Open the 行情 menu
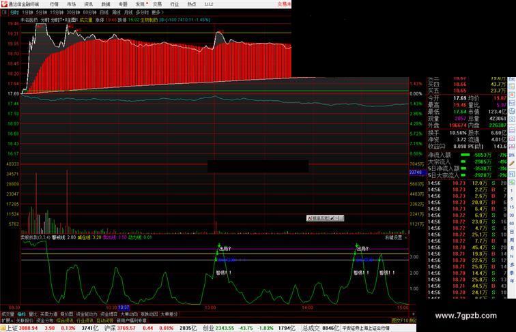Screen dimensions: 516x332 [x=54, y=4]
